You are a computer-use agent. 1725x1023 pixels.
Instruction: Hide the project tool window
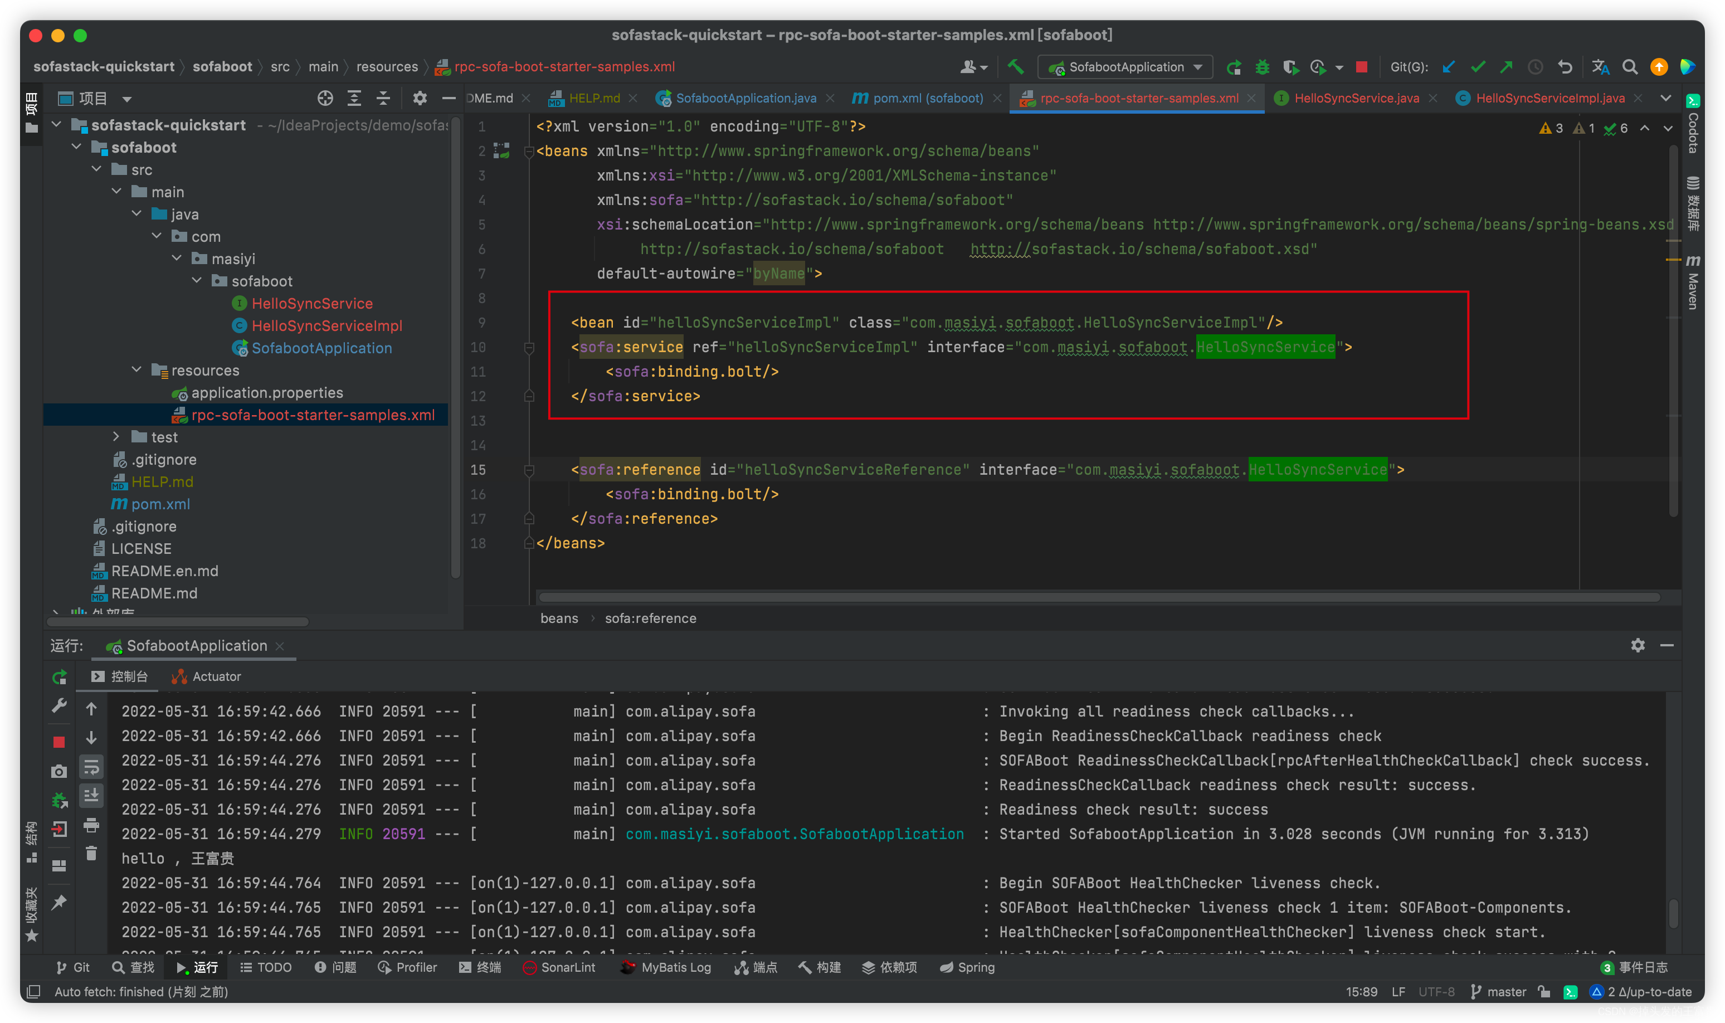(x=448, y=98)
